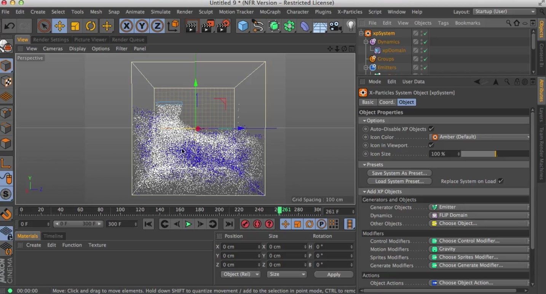Screen dimensions: 546x294
Task: Click radio button beside Icon Color
Action: pyautogui.click(x=366, y=137)
